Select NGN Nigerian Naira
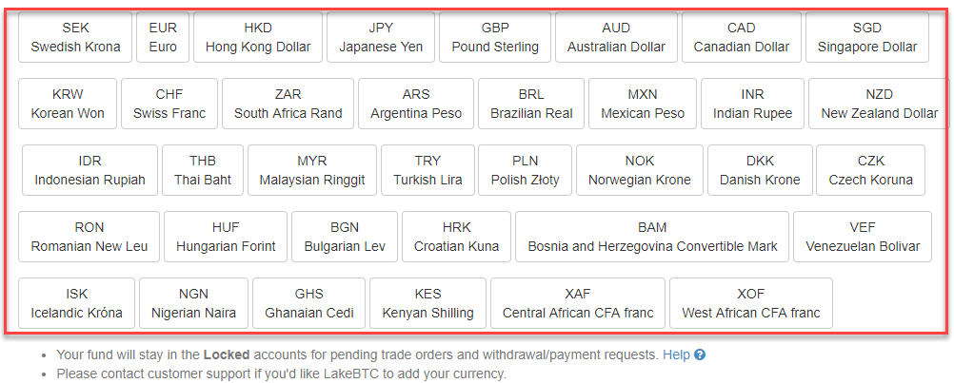954x383 pixels. 193,303
